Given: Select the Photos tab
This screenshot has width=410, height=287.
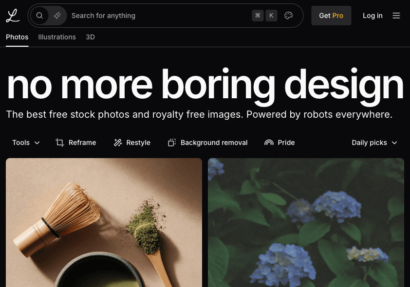Looking at the screenshot, I should (17, 37).
